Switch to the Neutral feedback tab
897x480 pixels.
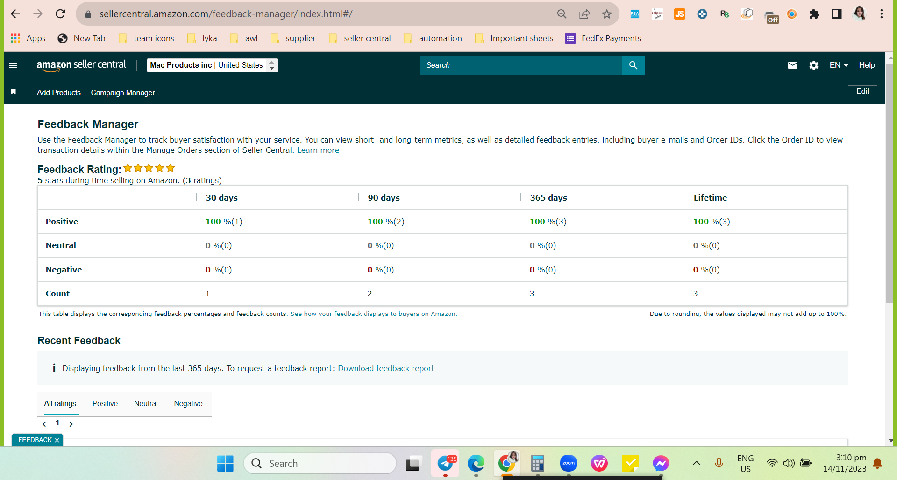[146, 403]
